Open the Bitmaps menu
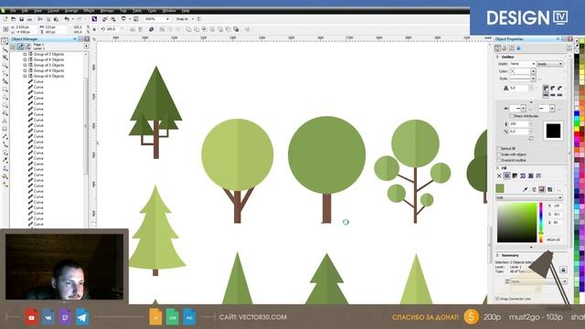585x329 pixels. [x=107, y=11]
